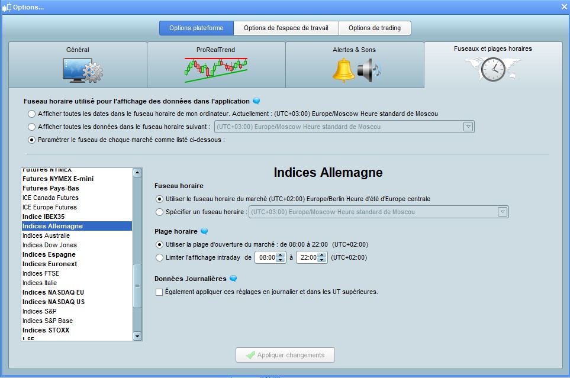570x378 pixels.
Task: Click help bubble next to Fuseau horaire title
Action: 256,101
